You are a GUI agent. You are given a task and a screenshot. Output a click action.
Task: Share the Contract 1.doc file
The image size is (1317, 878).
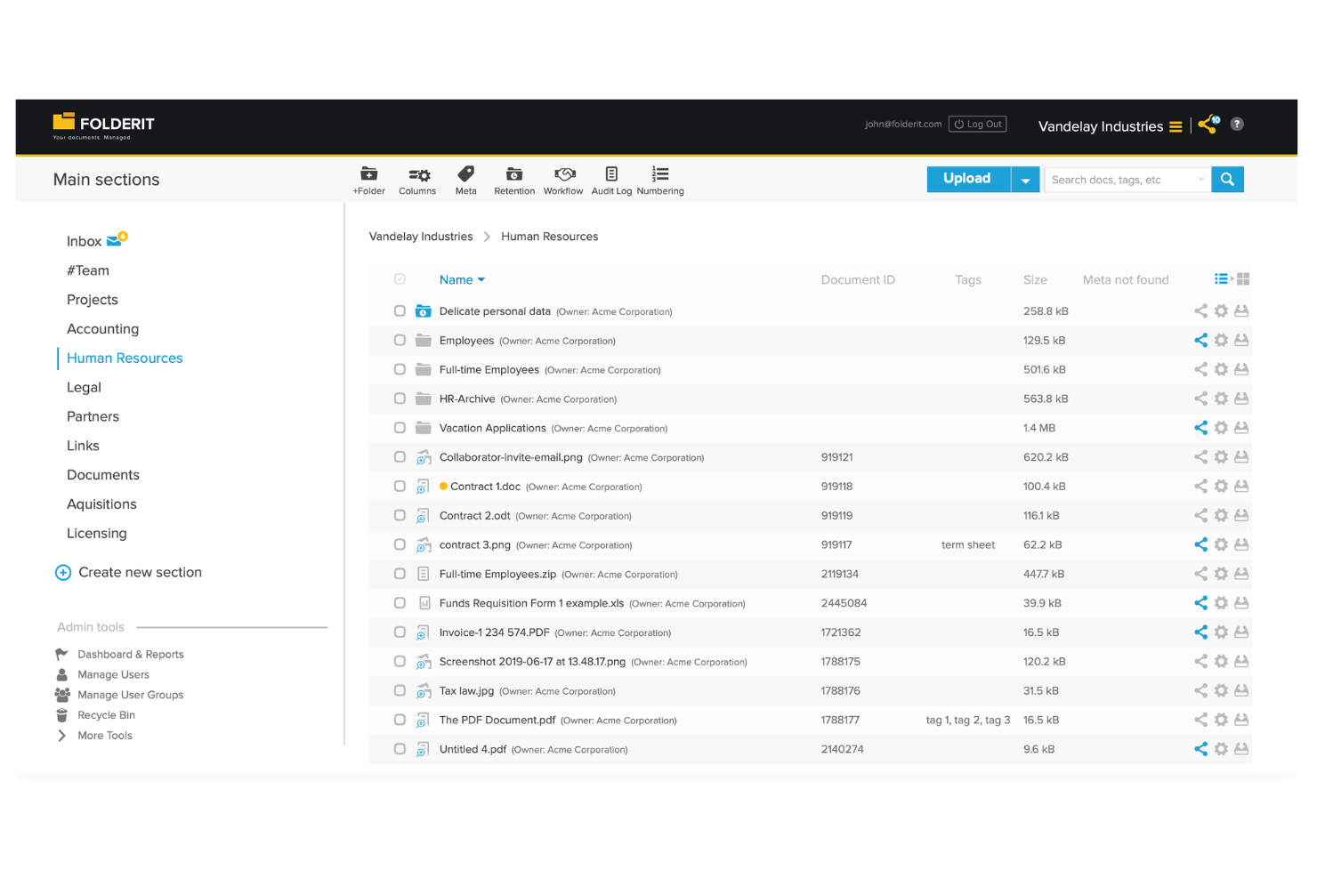[1200, 486]
